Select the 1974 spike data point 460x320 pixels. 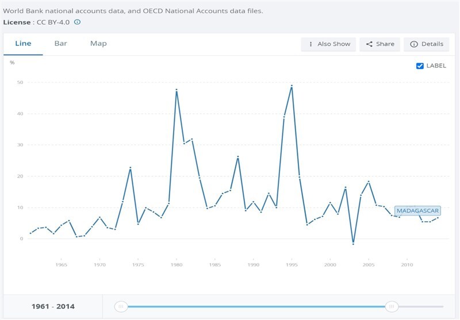pos(131,168)
